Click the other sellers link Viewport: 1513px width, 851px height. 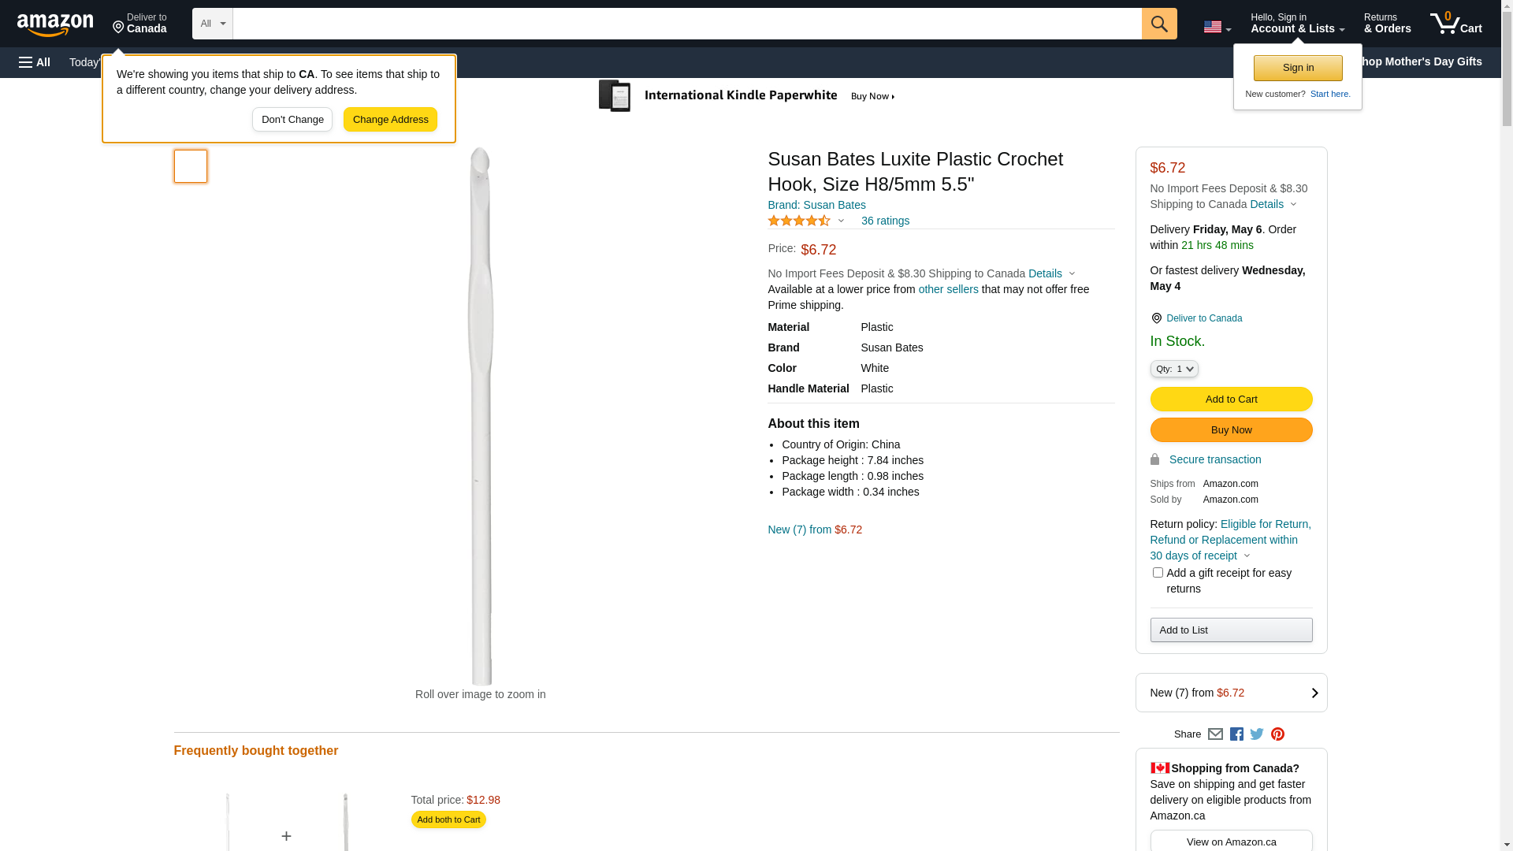tap(948, 289)
